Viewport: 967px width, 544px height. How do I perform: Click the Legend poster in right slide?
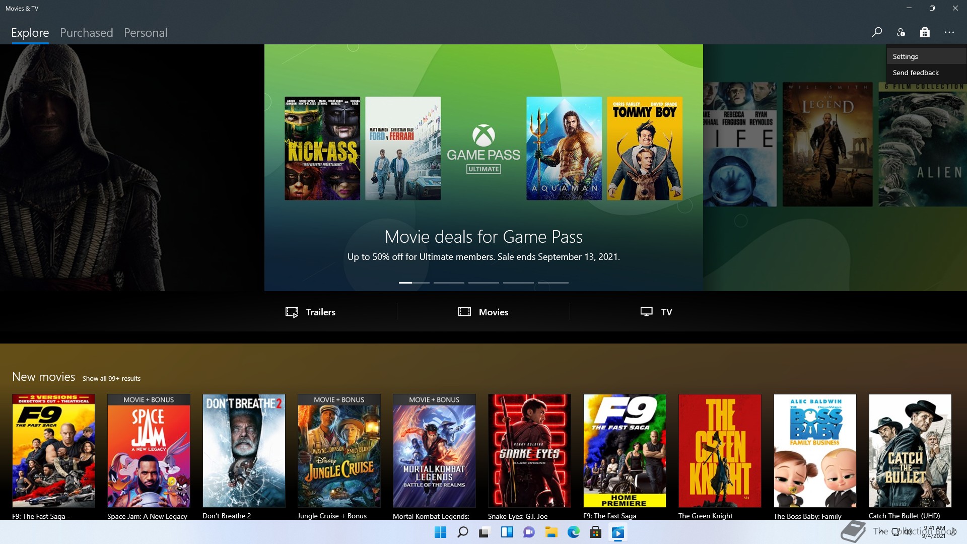pos(827,144)
